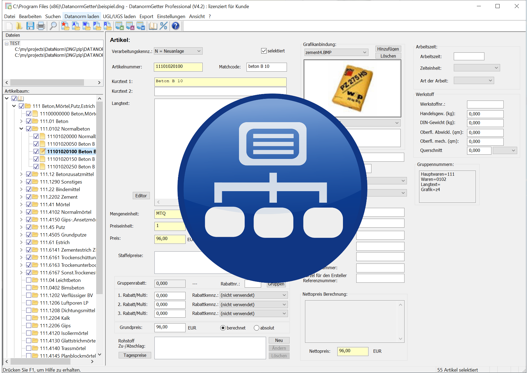Click the Neu button
531x373 pixels.
pyautogui.click(x=279, y=340)
